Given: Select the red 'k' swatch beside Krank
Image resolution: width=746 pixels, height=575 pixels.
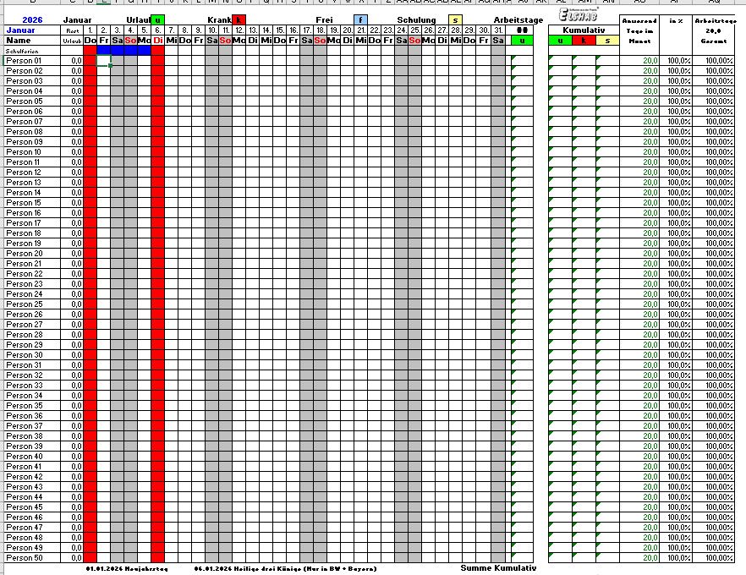Looking at the screenshot, I should (239, 19).
